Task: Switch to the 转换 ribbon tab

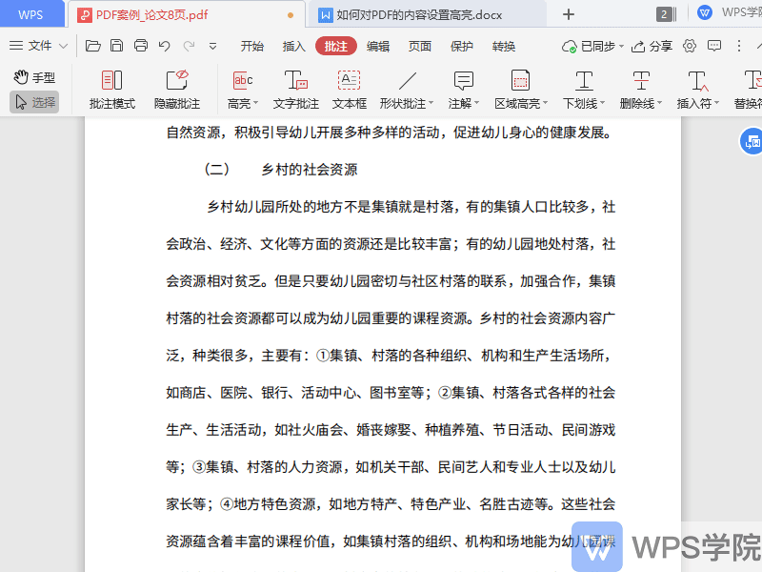Action: pyautogui.click(x=504, y=46)
